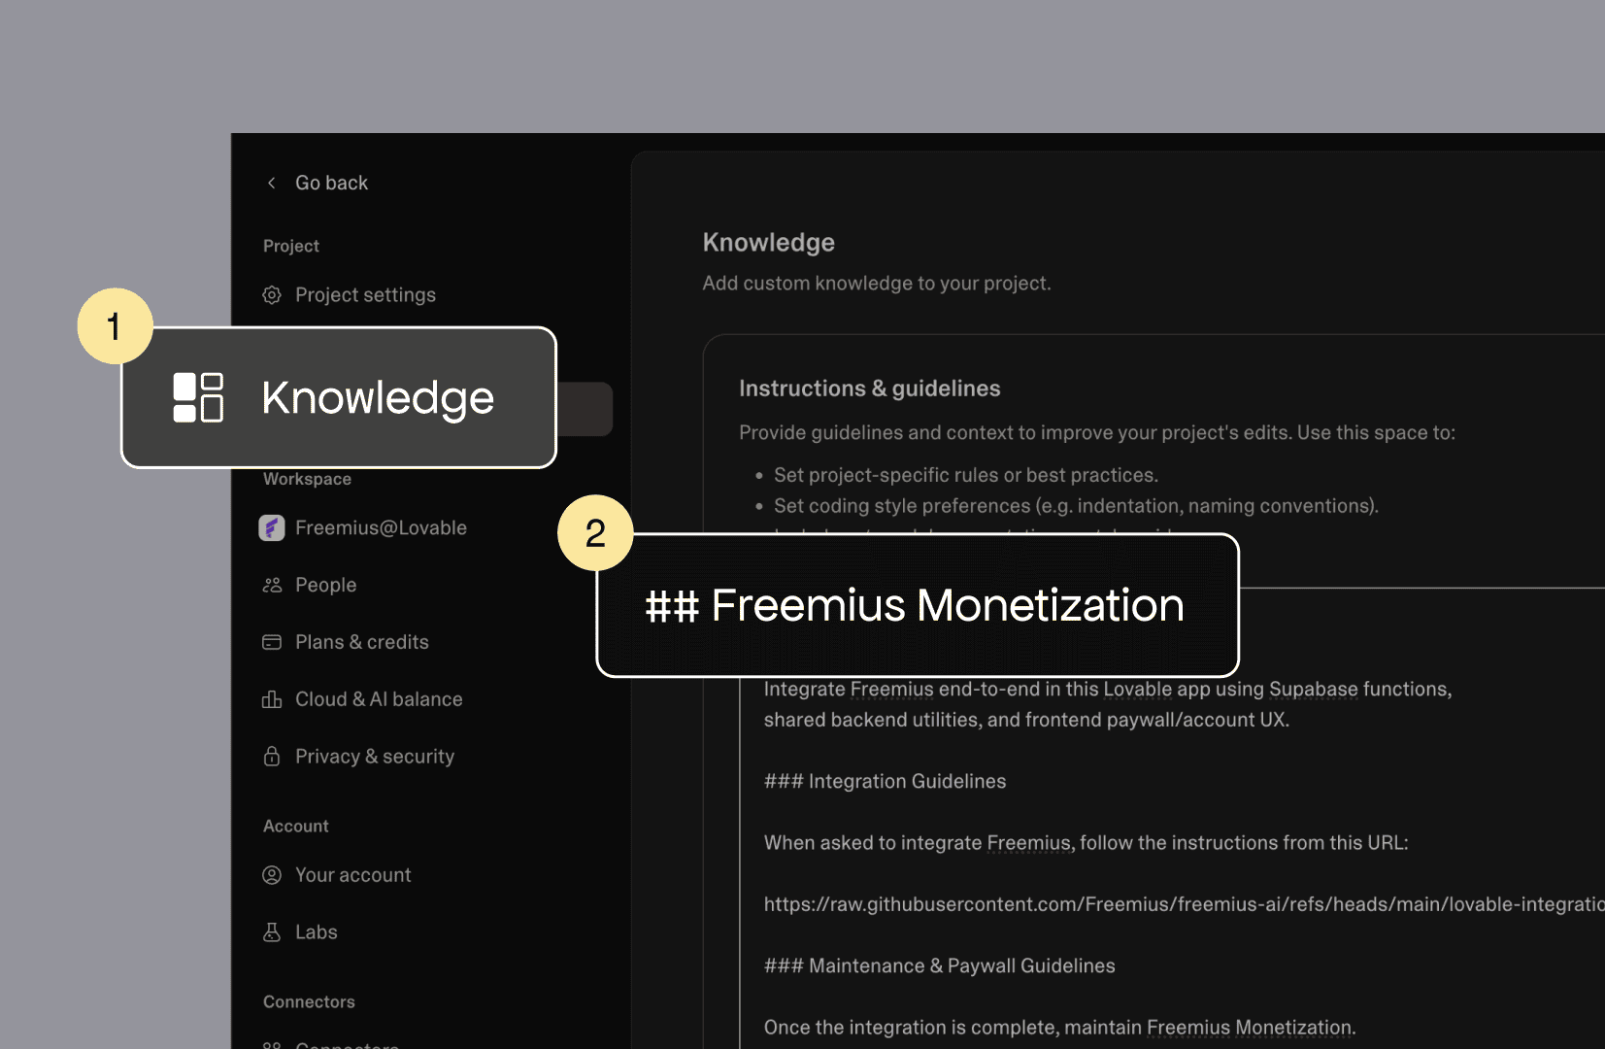Click the Cloud & AI balance chart icon
Screen dimensions: 1605x1049
coord(272,699)
